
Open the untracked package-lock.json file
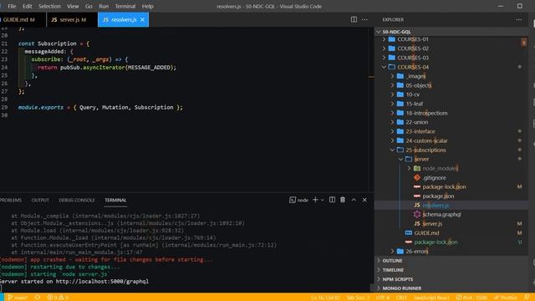(x=436, y=242)
